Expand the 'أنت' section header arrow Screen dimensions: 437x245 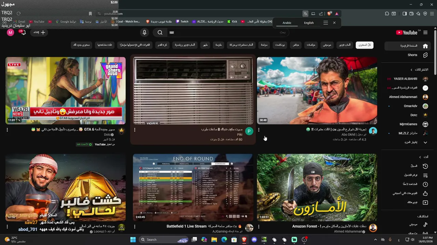tap(420, 157)
